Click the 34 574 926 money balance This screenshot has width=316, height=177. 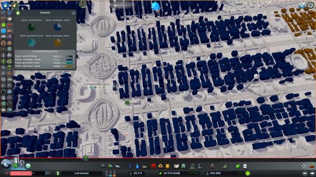(x=172, y=173)
